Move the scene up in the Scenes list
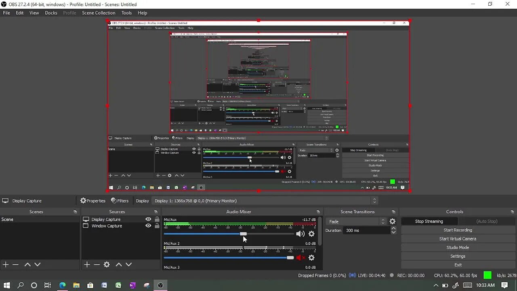This screenshot has height=291, width=517. pos(27,265)
